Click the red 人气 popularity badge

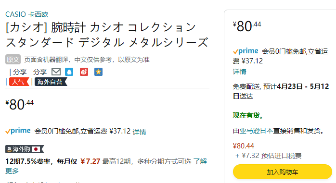point(19,82)
